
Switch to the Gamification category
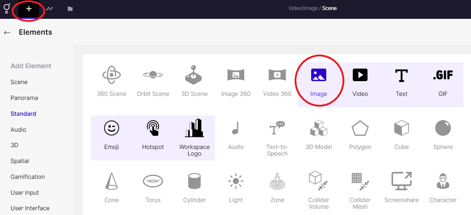(x=28, y=177)
